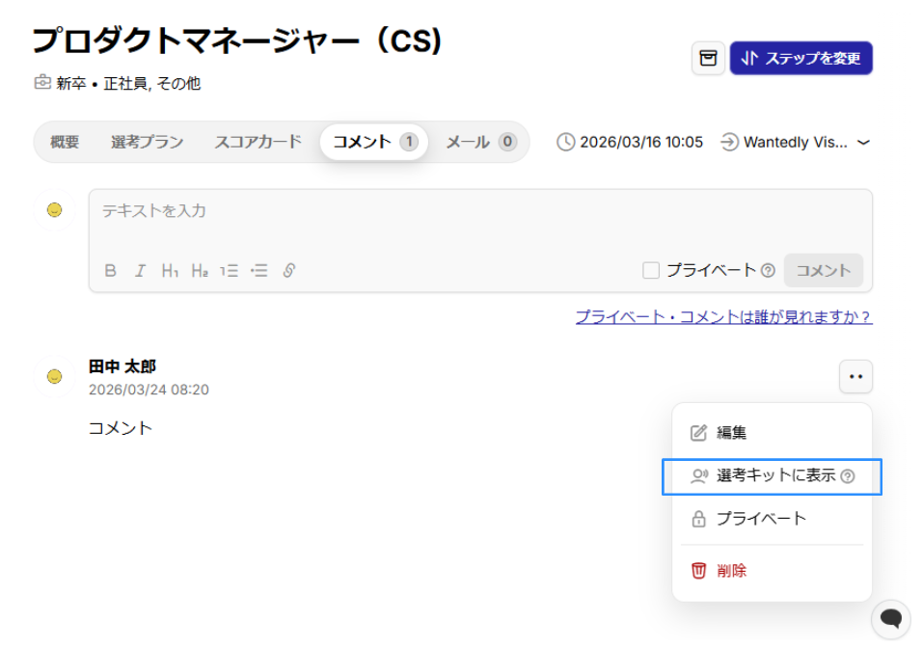Image resolution: width=923 pixels, height=648 pixels.
Task: Enable the プライベート checkbox
Action: (651, 271)
